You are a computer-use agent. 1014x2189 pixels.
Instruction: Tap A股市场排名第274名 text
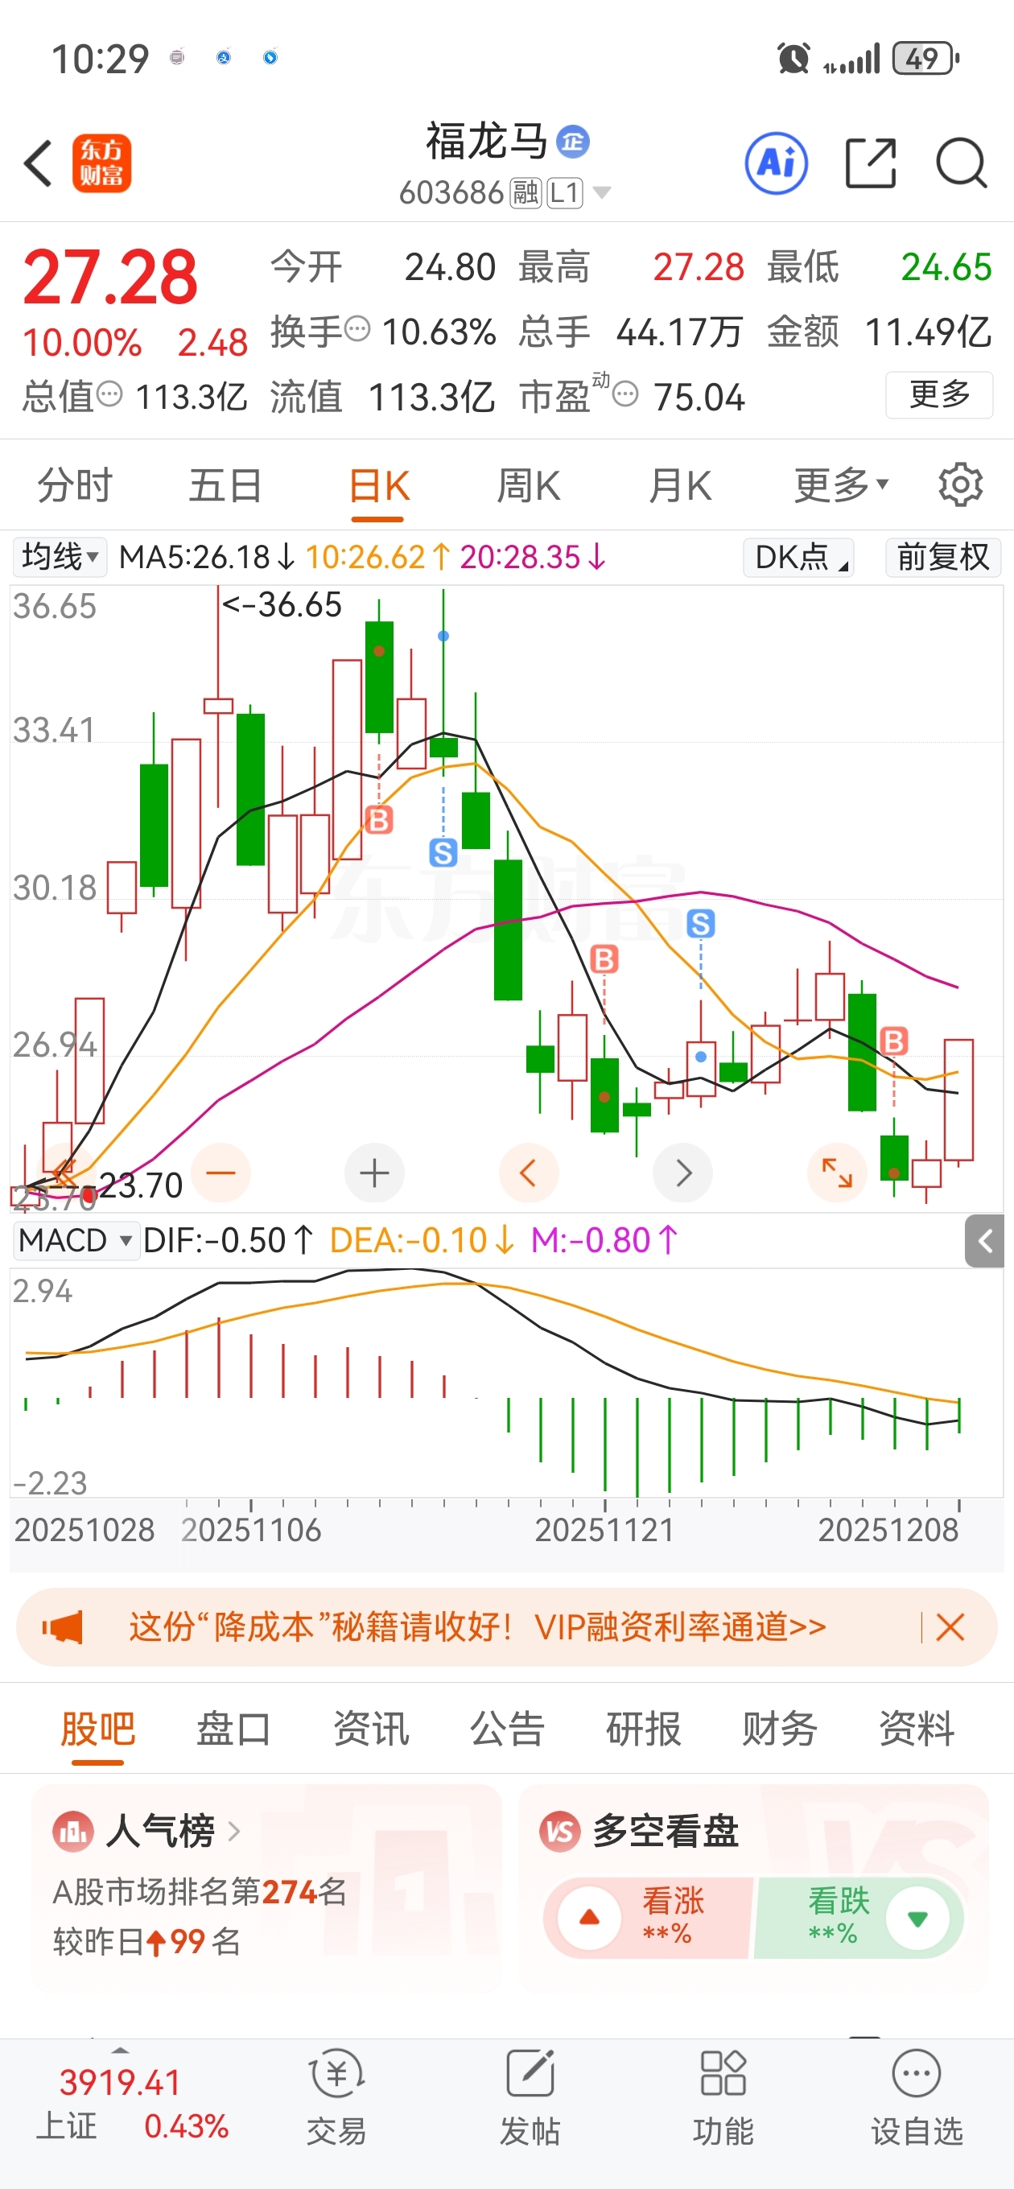click(x=200, y=1891)
